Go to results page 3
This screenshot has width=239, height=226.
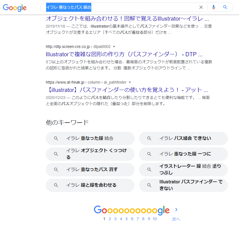pyautogui.click(x=115, y=219)
